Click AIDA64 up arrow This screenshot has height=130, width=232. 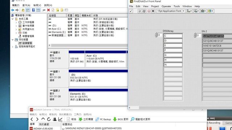point(43,119)
